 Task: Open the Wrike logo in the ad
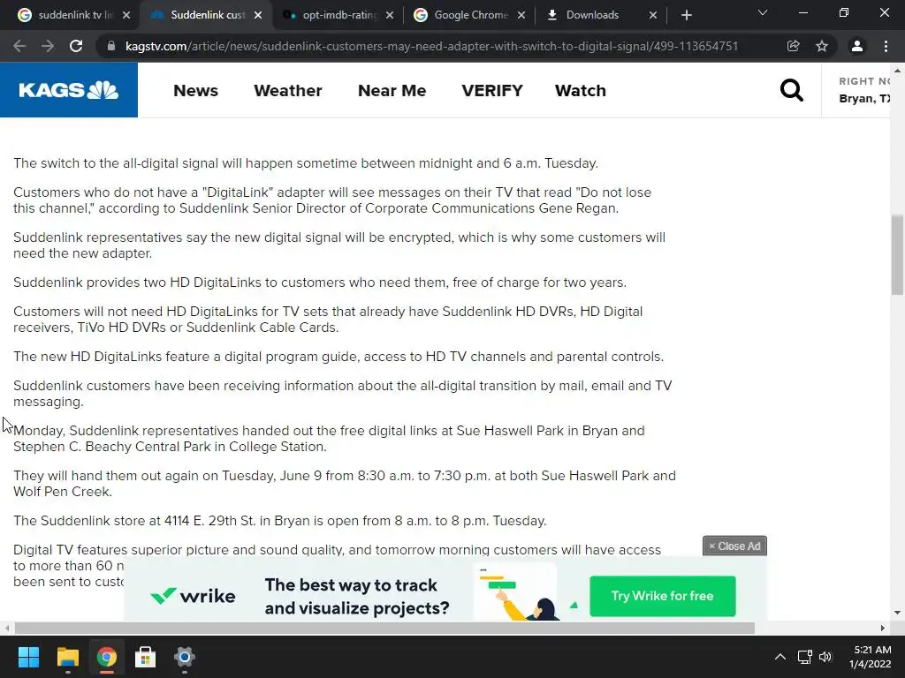[x=193, y=596]
